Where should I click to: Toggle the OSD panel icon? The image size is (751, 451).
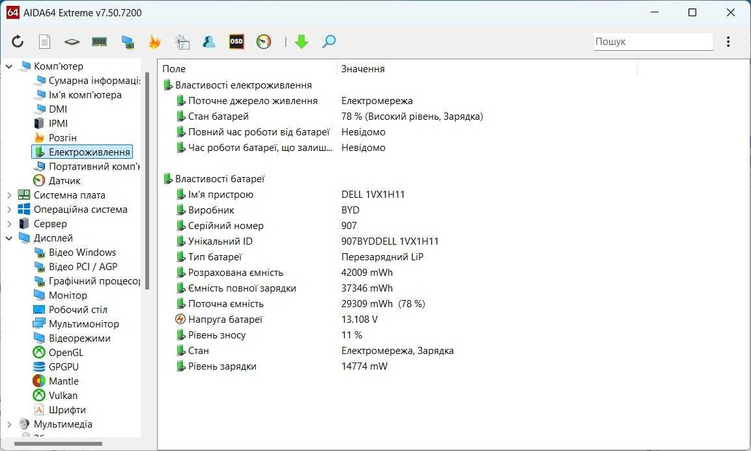[x=236, y=42]
